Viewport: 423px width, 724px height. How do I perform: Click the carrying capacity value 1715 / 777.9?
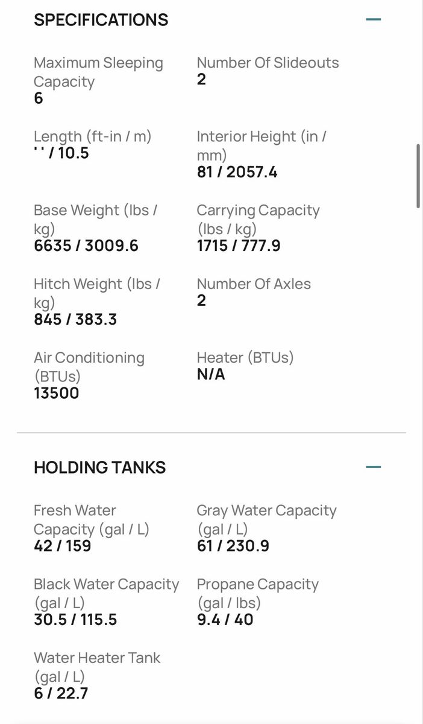point(239,246)
